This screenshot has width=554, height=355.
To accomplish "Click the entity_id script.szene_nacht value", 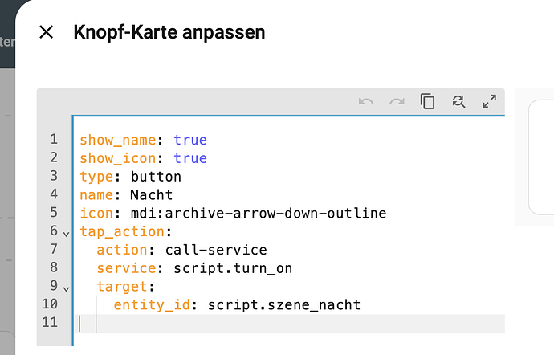I will (284, 304).
